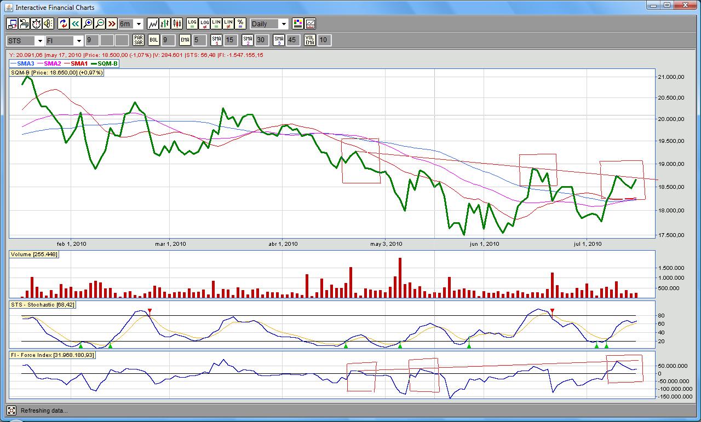
Task: Open the Daily interval dropdown
Action: click(283, 24)
